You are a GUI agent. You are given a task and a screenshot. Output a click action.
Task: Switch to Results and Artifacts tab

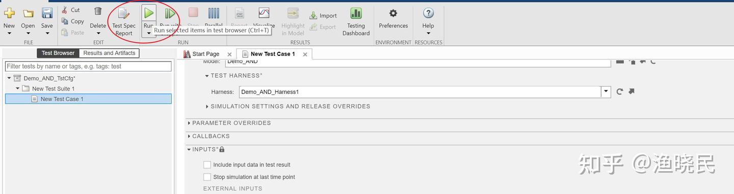[x=109, y=53]
